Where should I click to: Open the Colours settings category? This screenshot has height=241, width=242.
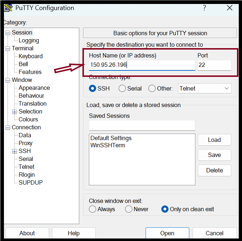[28, 119]
